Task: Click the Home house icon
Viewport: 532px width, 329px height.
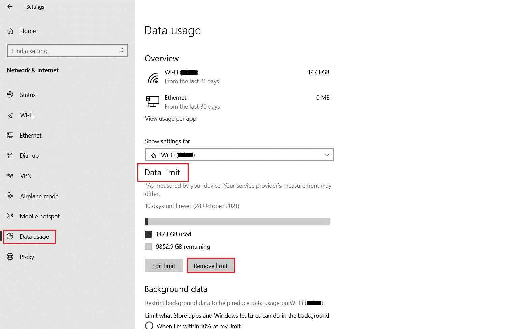Action: pos(10,31)
